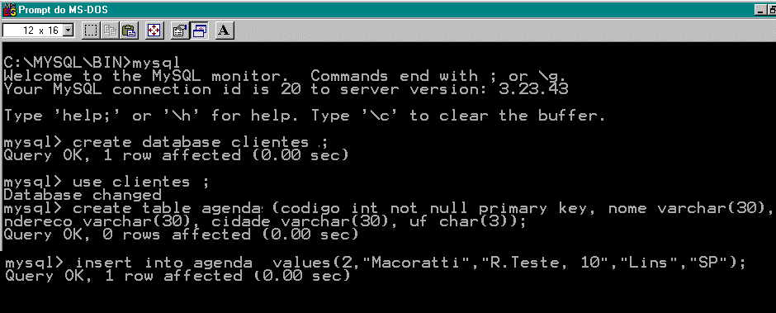The height and width of the screenshot is (313, 776).
Task: Toggle the Background toolbar button
Action: click(x=199, y=31)
